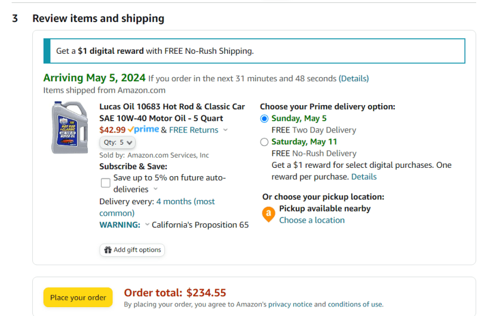Screen dimensions: 478x316
Task: Expand the auto-deliveries savings details chevron
Action: (155, 189)
